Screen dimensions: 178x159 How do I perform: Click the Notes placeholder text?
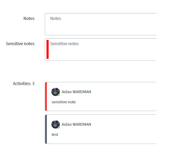[56, 19]
